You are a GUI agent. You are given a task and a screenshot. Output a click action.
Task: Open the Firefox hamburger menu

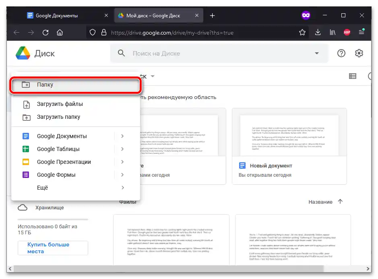pyautogui.click(x=361, y=32)
